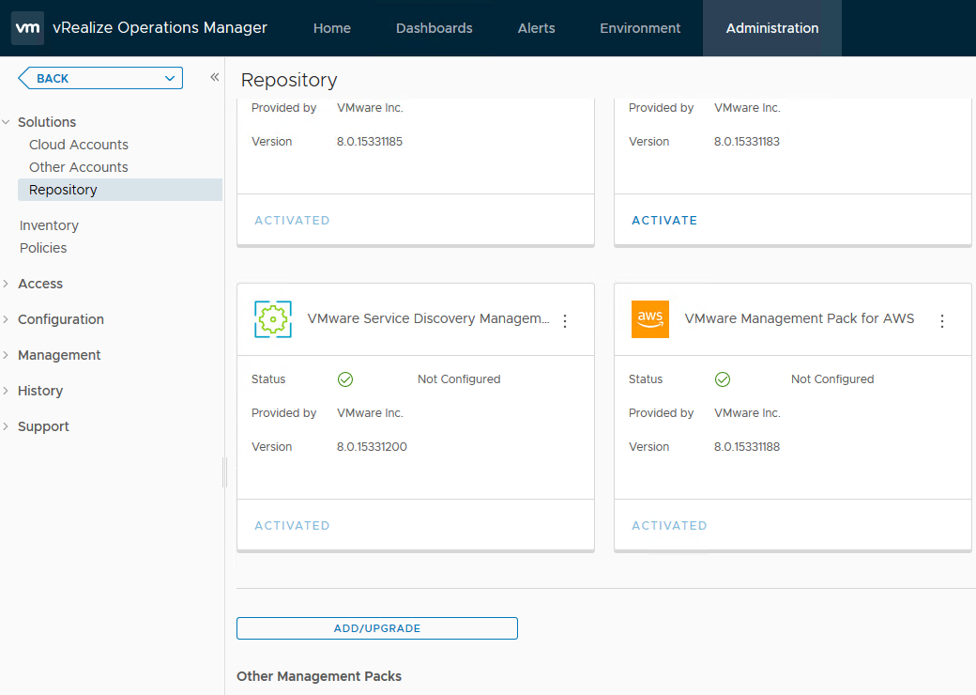Image resolution: width=976 pixels, height=695 pixels.
Task: Open the Environment tab
Action: coord(640,28)
